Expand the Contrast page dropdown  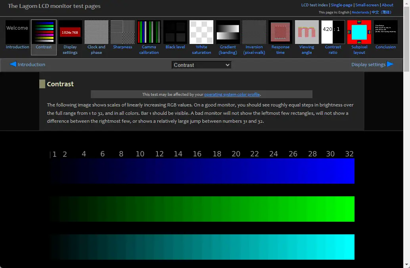[201, 65]
